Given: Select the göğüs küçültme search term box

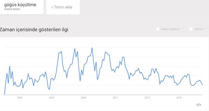Looking at the screenshot, I should point(22,7).
